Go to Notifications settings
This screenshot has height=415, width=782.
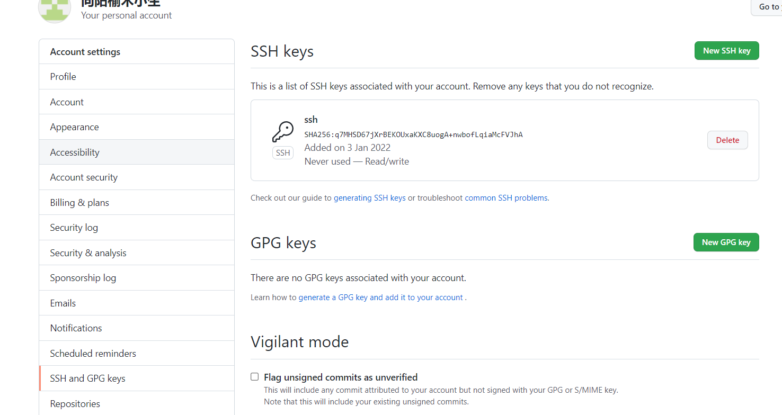(76, 328)
